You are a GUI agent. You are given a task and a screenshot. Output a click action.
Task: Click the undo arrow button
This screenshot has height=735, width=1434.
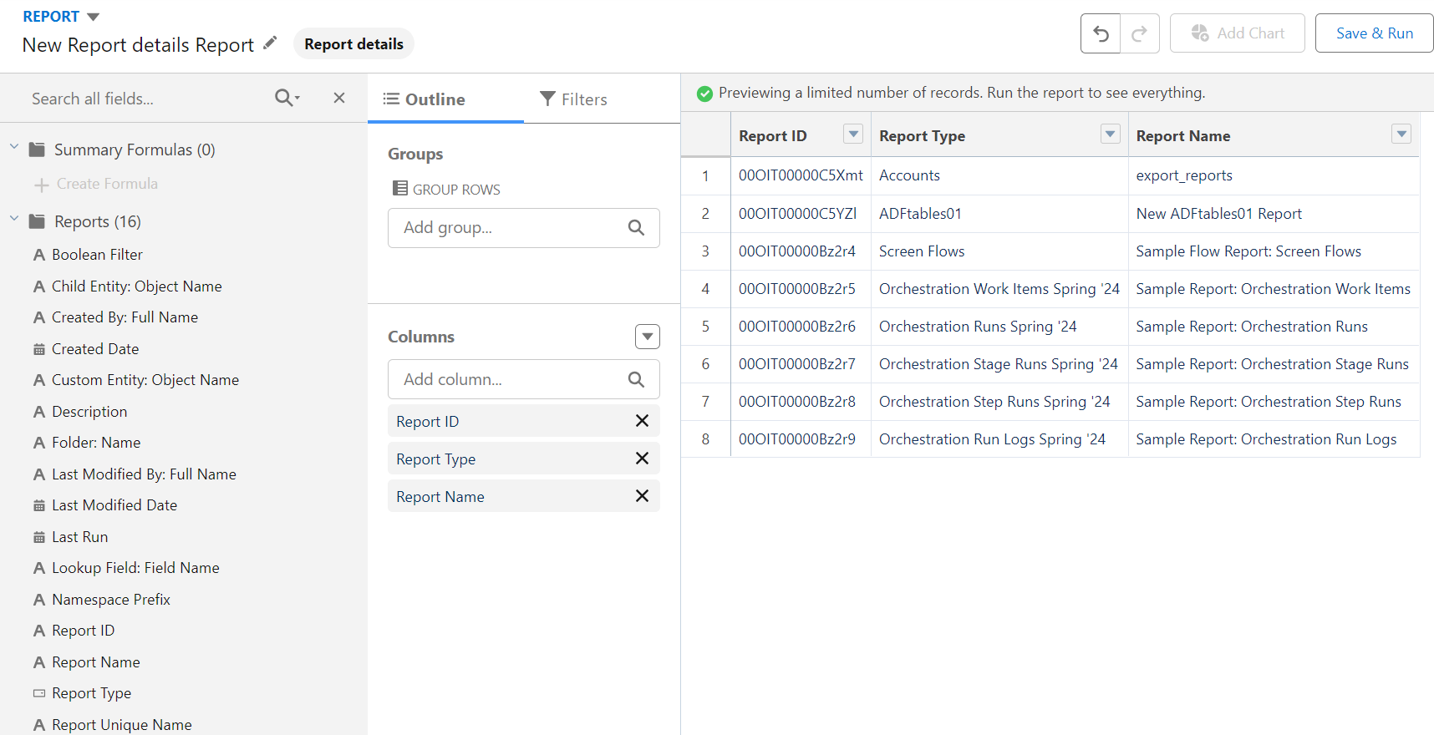(x=1101, y=33)
